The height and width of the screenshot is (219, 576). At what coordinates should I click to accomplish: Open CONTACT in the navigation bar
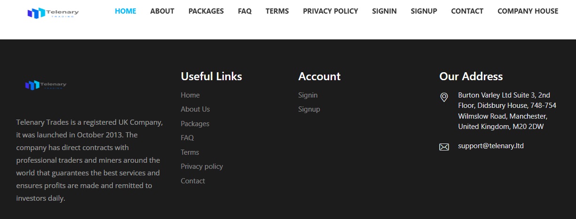467,11
